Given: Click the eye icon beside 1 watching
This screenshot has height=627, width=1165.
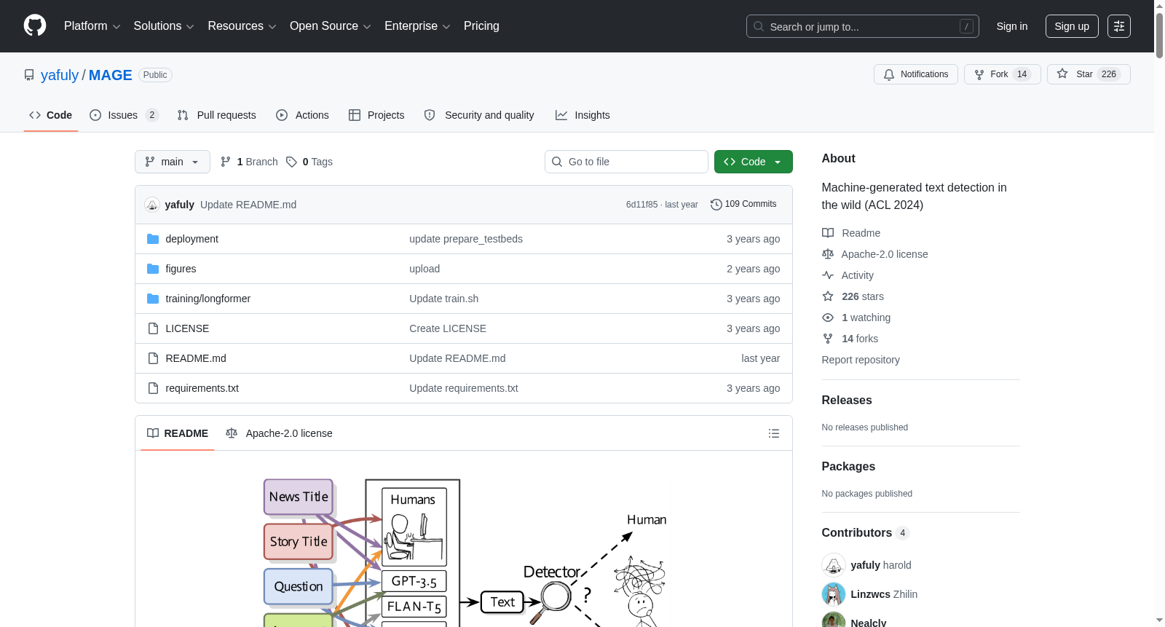Looking at the screenshot, I should pos(828,318).
